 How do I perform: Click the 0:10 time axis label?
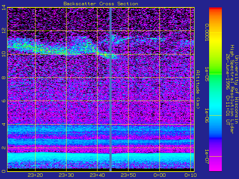pos(190,175)
